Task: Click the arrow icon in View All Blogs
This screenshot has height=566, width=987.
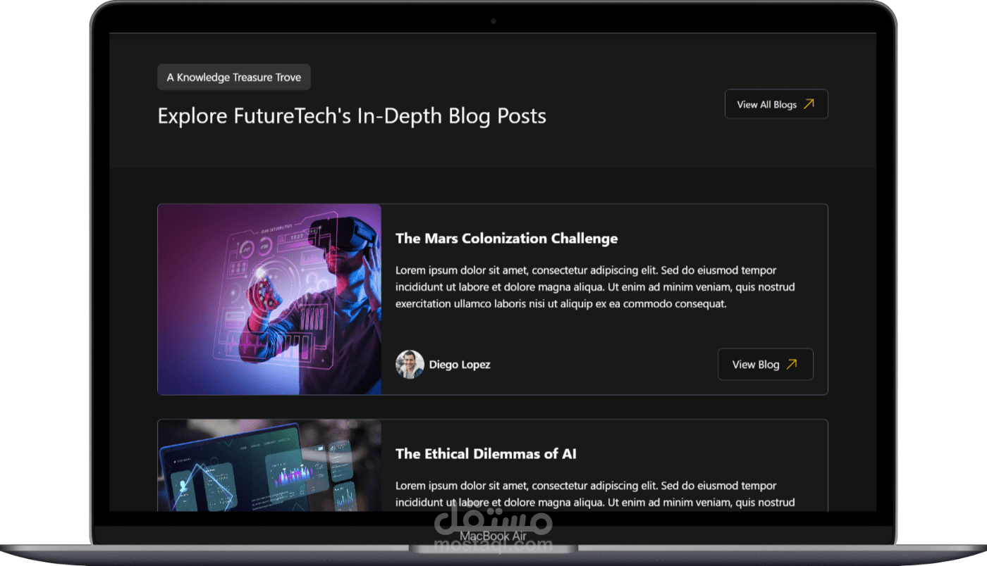Action: click(x=809, y=104)
